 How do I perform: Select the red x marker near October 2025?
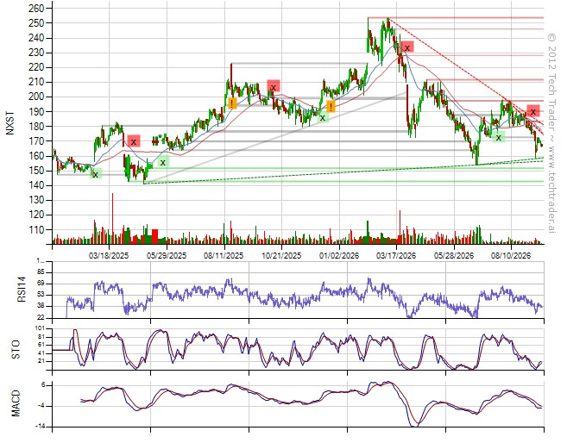point(274,86)
